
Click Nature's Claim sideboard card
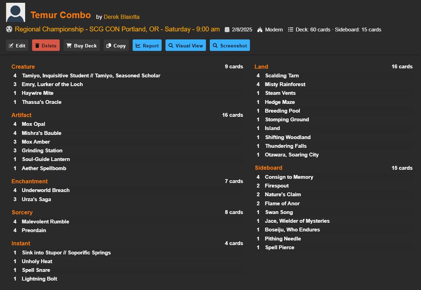click(x=283, y=194)
